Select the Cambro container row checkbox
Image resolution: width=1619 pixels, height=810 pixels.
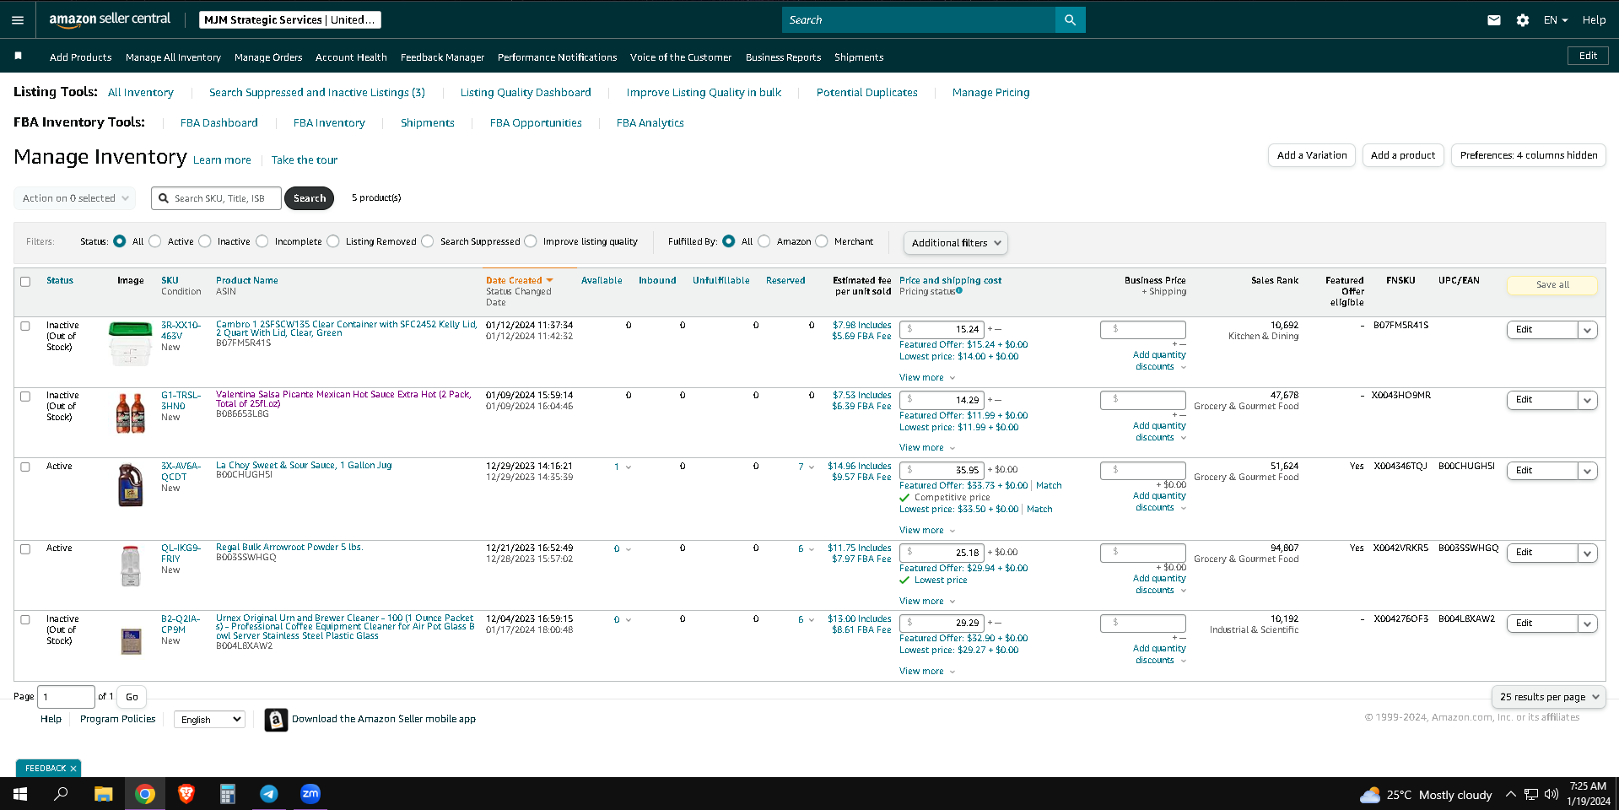(25, 327)
